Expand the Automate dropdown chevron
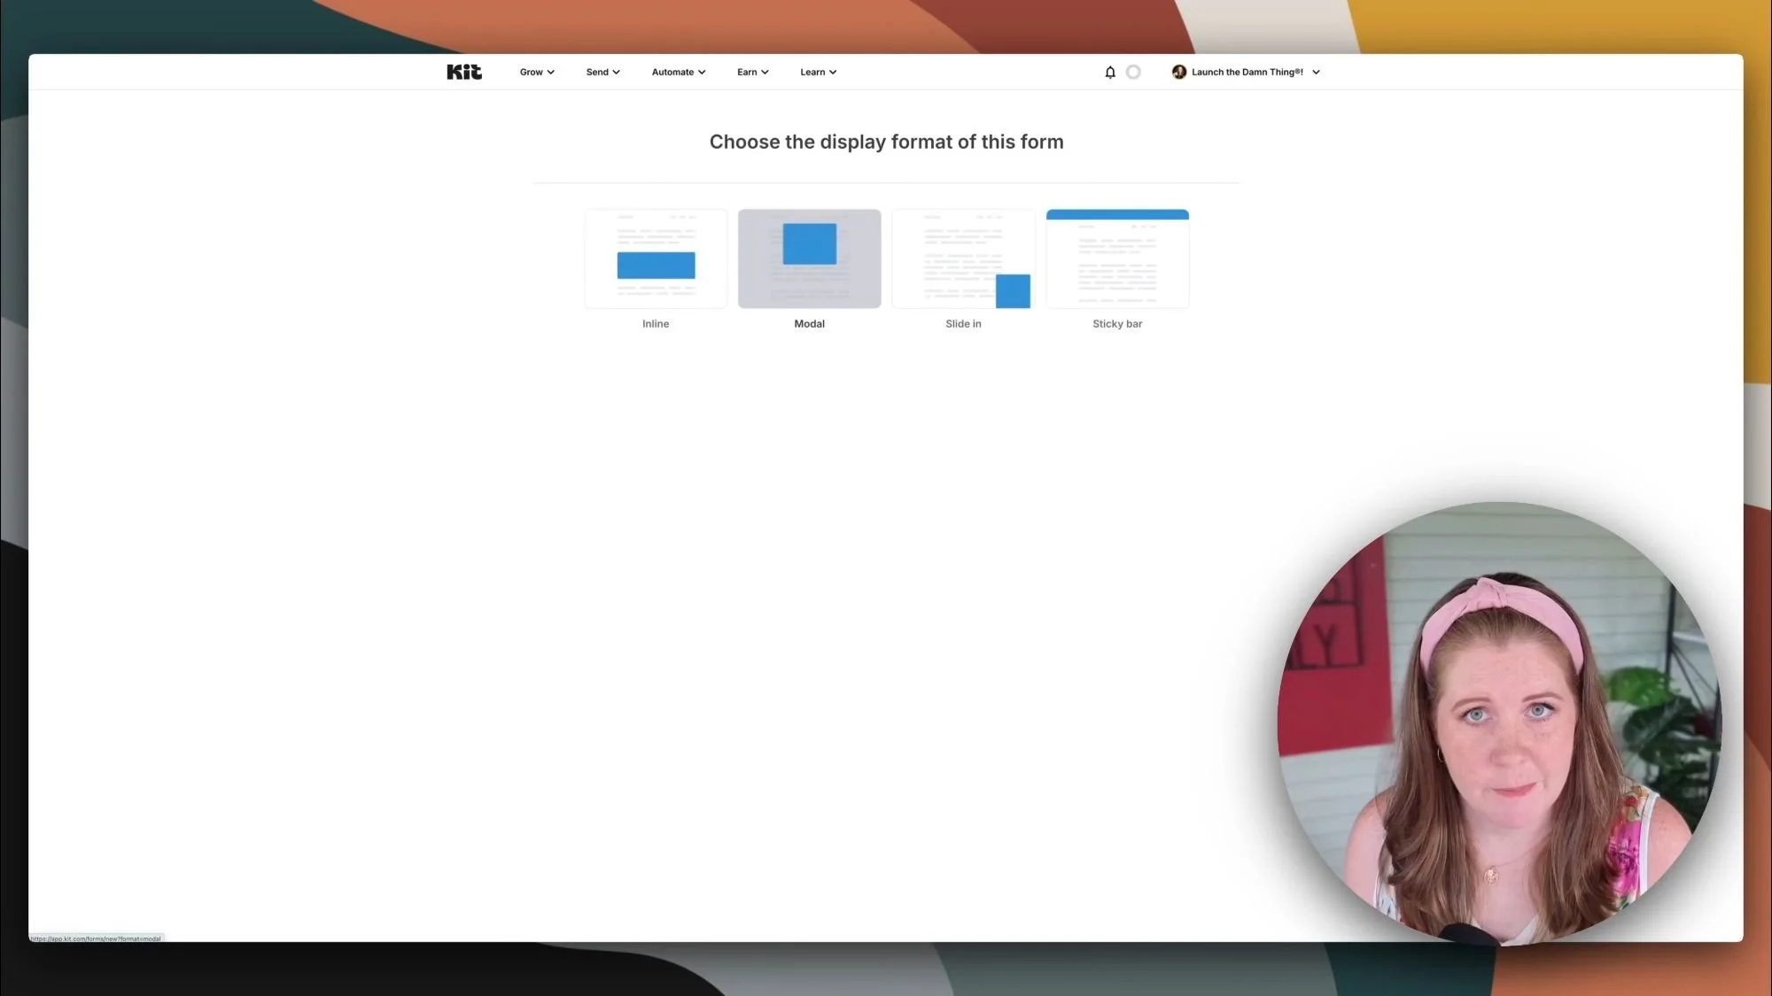Image resolution: width=1772 pixels, height=996 pixels. coord(702,73)
